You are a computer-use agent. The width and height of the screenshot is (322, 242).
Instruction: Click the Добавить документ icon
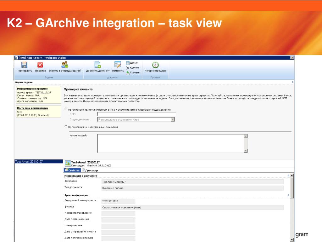(97, 65)
